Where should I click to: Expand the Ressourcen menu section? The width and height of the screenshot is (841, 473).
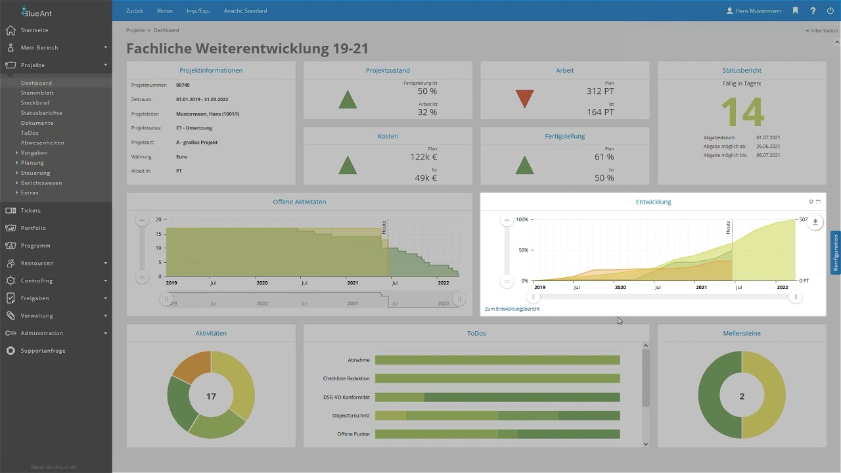tap(105, 263)
